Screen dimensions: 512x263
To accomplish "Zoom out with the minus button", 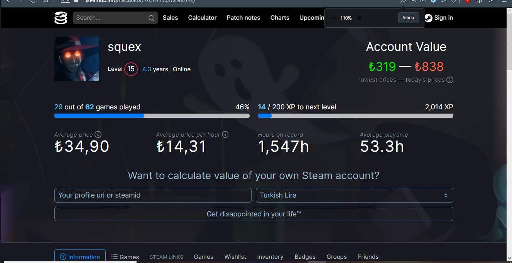I will pyautogui.click(x=333, y=18).
